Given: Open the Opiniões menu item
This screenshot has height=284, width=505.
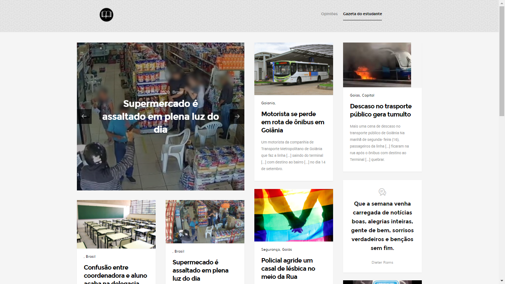Looking at the screenshot, I should 329,14.
